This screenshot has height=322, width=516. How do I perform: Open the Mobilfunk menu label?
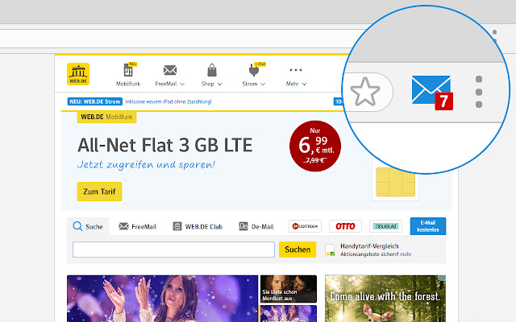[x=128, y=84]
